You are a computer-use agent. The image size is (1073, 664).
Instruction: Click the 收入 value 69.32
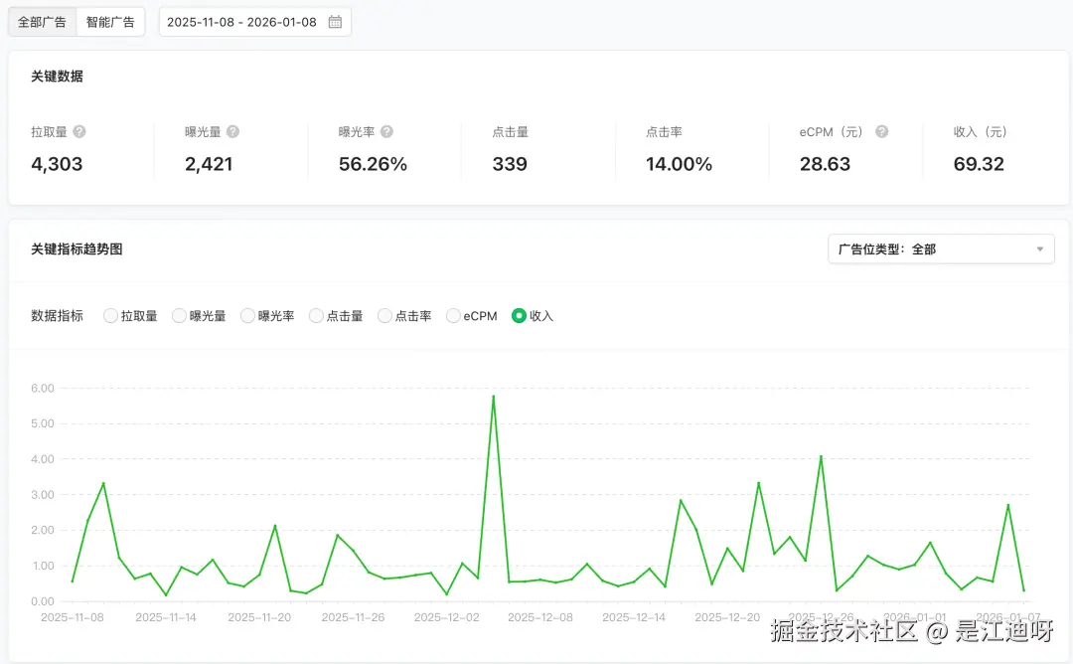click(x=979, y=164)
